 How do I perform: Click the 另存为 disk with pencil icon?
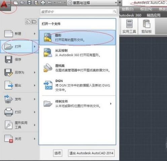click(x=9, y=72)
